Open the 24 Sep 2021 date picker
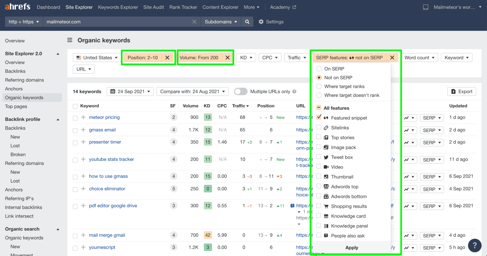This screenshot has width=487, height=256. click(130, 91)
